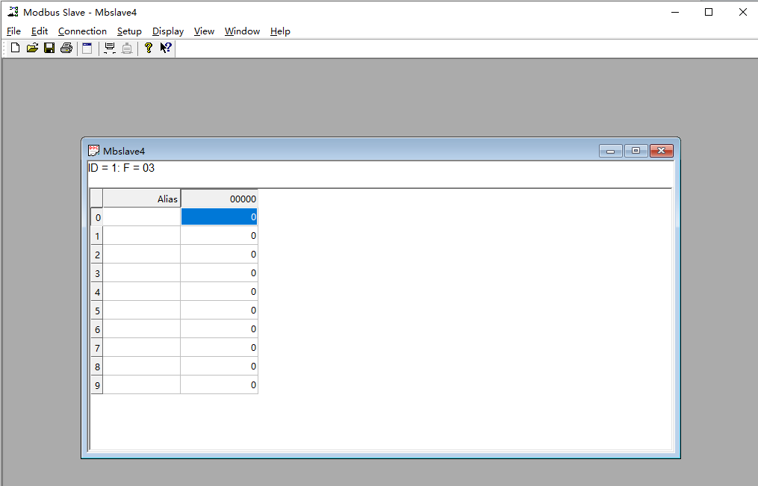Screen dimensions: 758x486
Task: Select the Alias column header
Action: [x=142, y=199]
